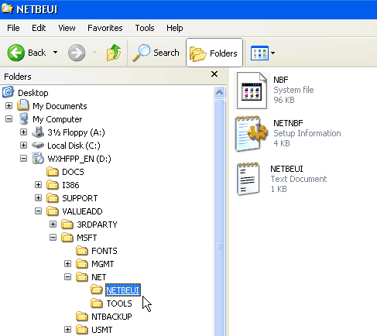Click the folder tree scroll-up arrow

220,92
